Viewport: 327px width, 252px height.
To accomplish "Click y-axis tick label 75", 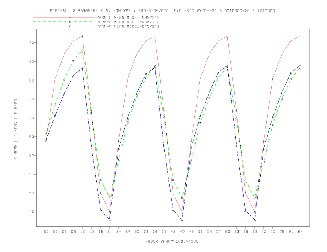I will point(32,99).
